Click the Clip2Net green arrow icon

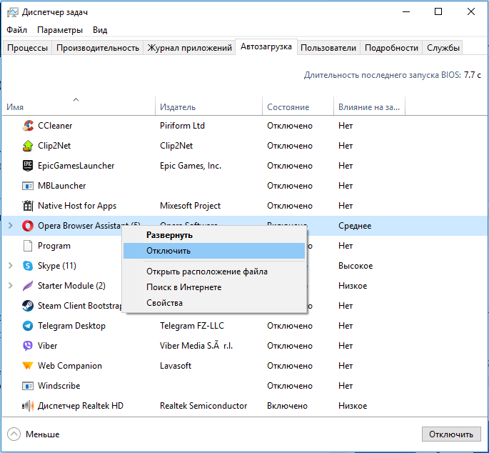coord(28,146)
